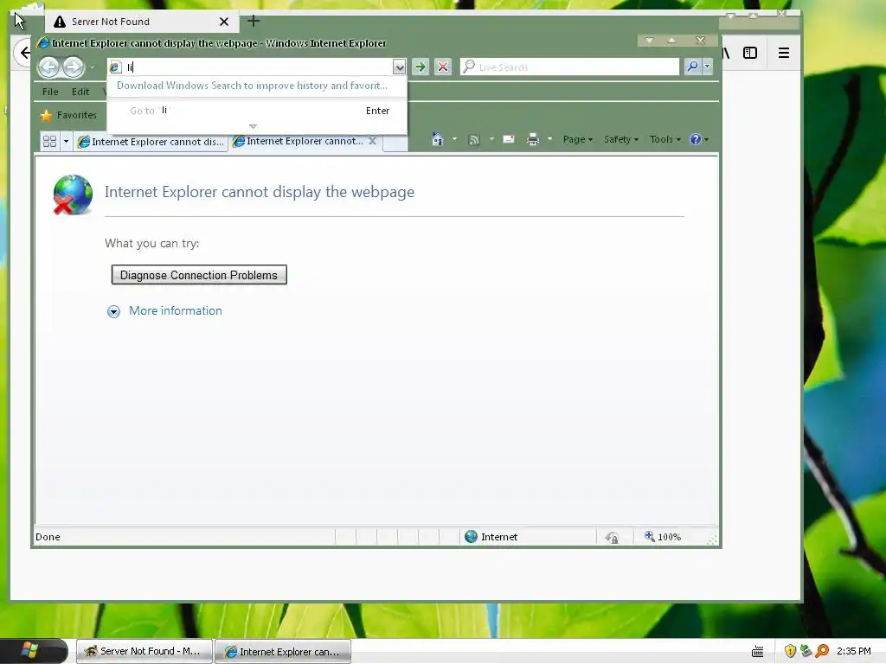This screenshot has height=664, width=886.
Task: Close the Server Not Found tab
Action: click(224, 22)
